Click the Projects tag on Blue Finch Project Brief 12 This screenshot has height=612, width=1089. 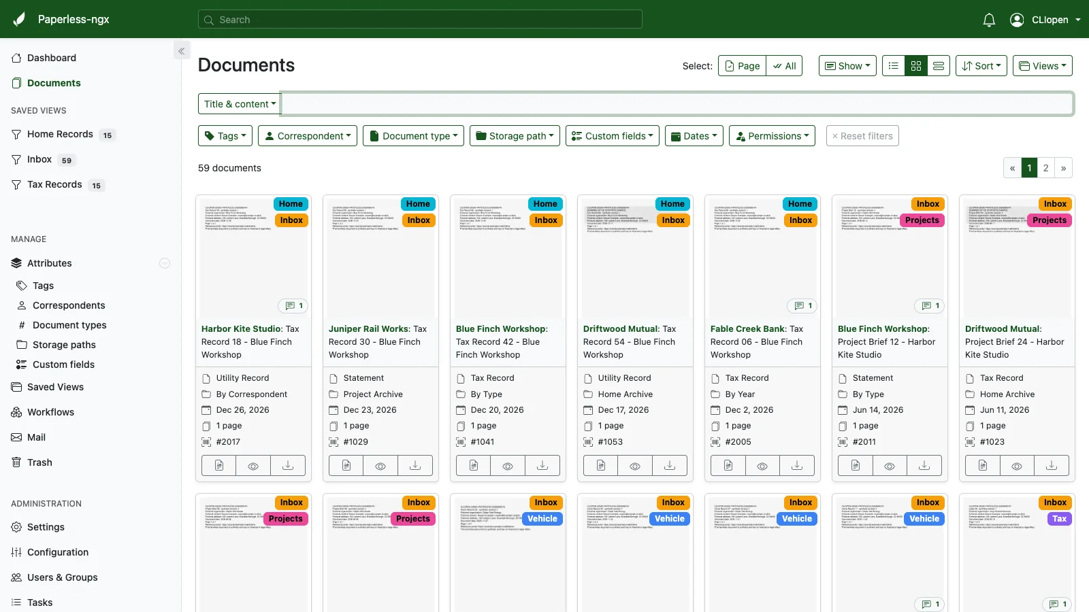[922, 220]
